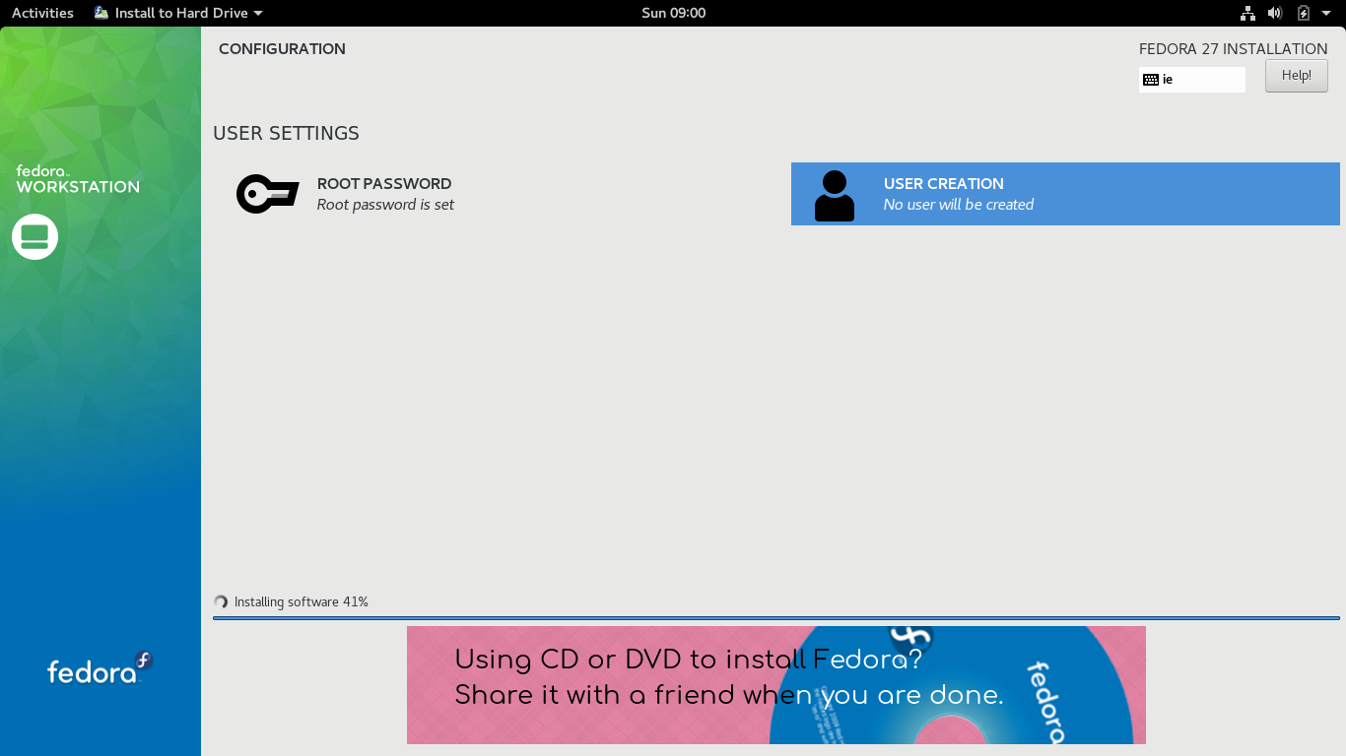Click the user silhouette icon for User Creation
Screen dimensions: 1346x756
835,195
